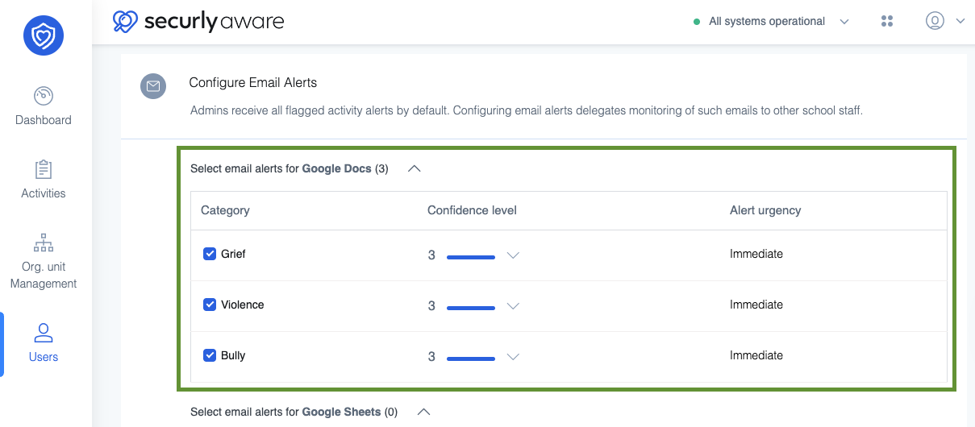Expand the All systems operational dropdown arrow
Screen dimensions: 975x427
coord(844,23)
